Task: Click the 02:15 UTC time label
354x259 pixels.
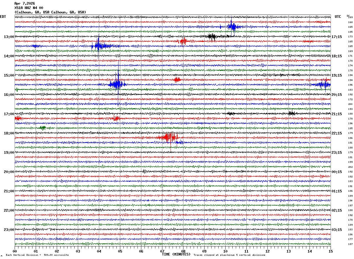Action: (x=337, y=210)
